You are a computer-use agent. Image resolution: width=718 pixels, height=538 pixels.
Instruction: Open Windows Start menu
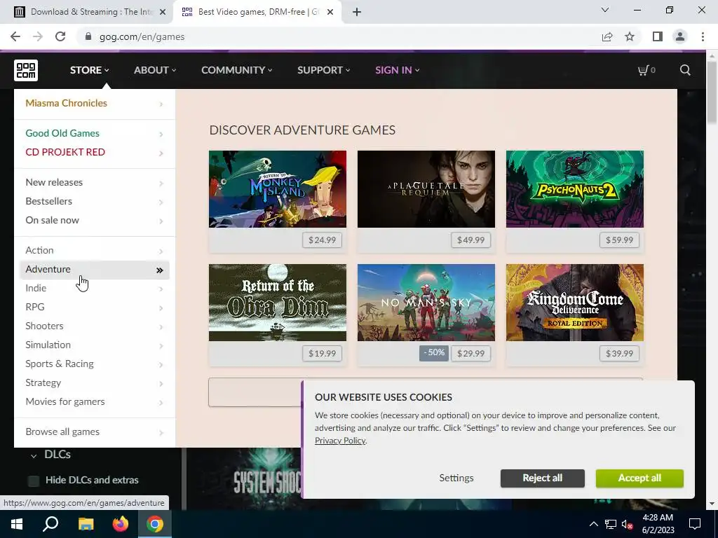[17, 524]
